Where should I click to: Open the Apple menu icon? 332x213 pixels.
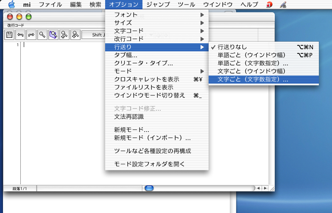(11, 5)
